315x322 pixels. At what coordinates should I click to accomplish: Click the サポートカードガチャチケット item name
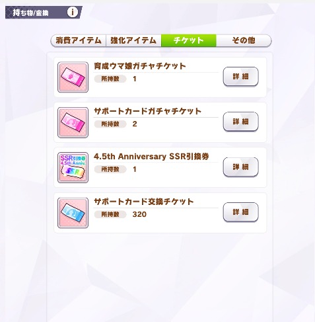147,111
